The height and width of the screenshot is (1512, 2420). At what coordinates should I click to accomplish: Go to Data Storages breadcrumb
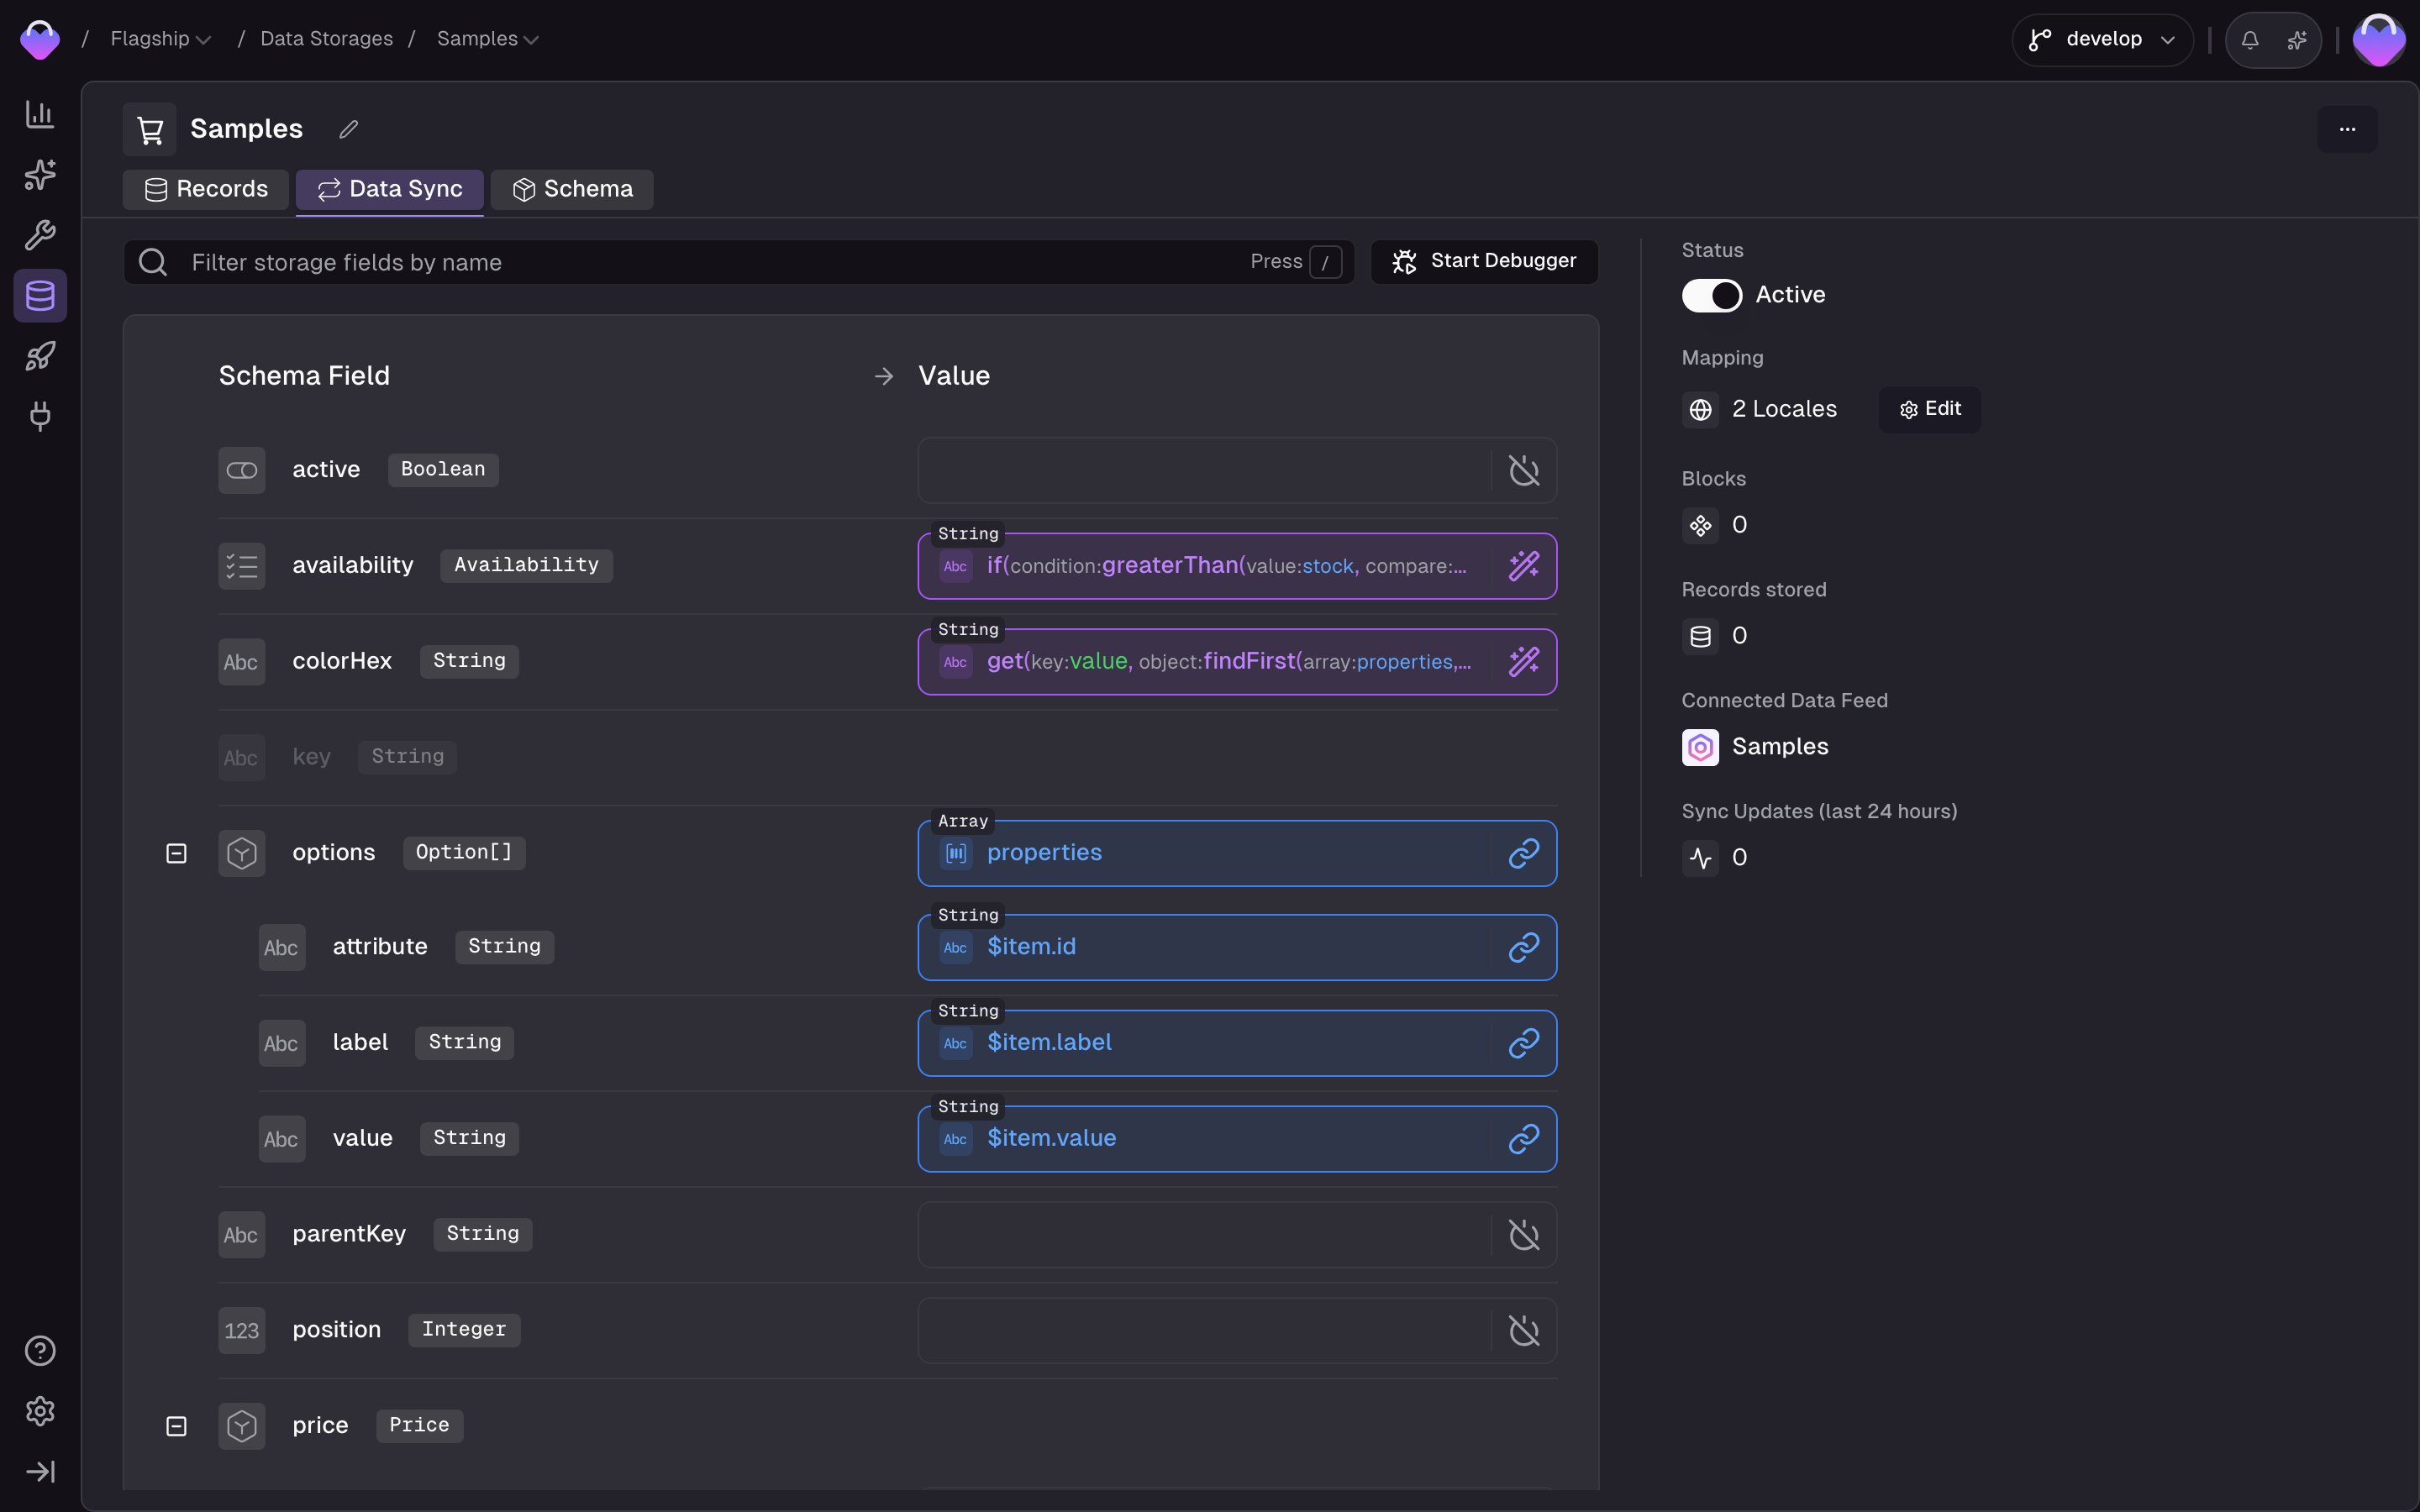326,39
